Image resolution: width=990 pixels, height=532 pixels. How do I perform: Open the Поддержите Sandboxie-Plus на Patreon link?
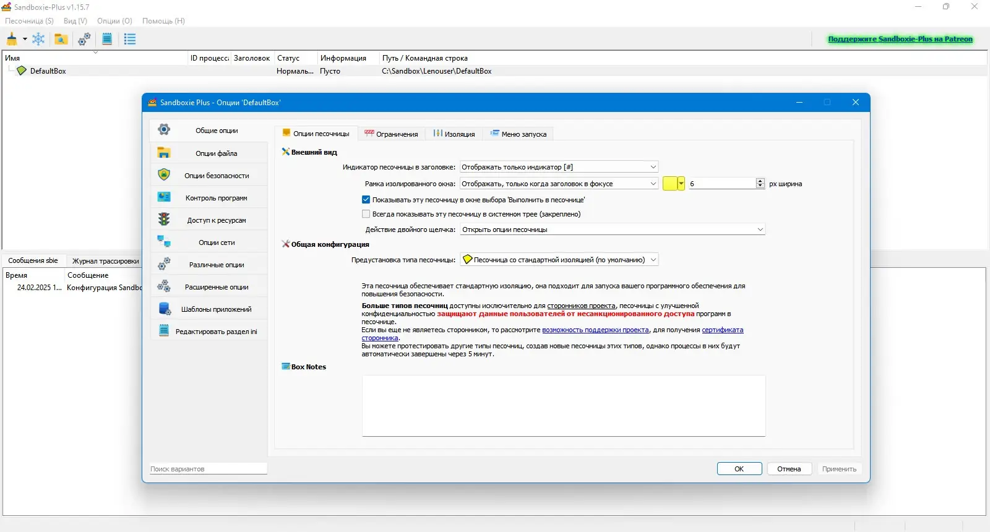(900, 39)
